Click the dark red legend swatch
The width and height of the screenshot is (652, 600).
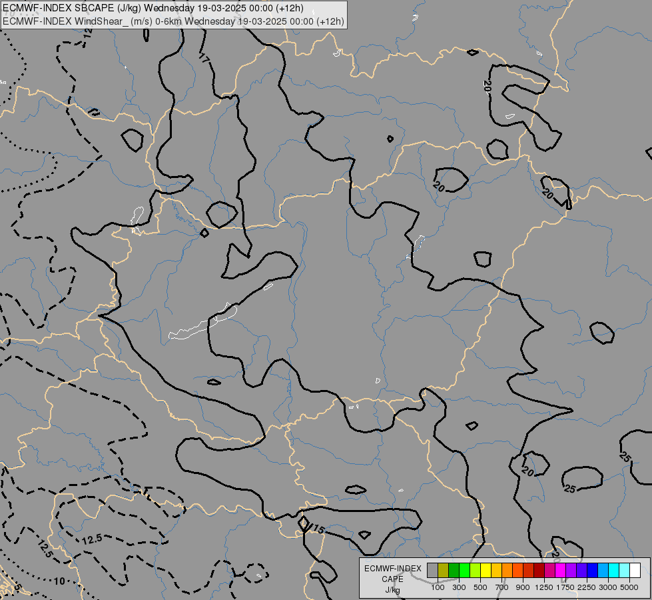pos(539,570)
